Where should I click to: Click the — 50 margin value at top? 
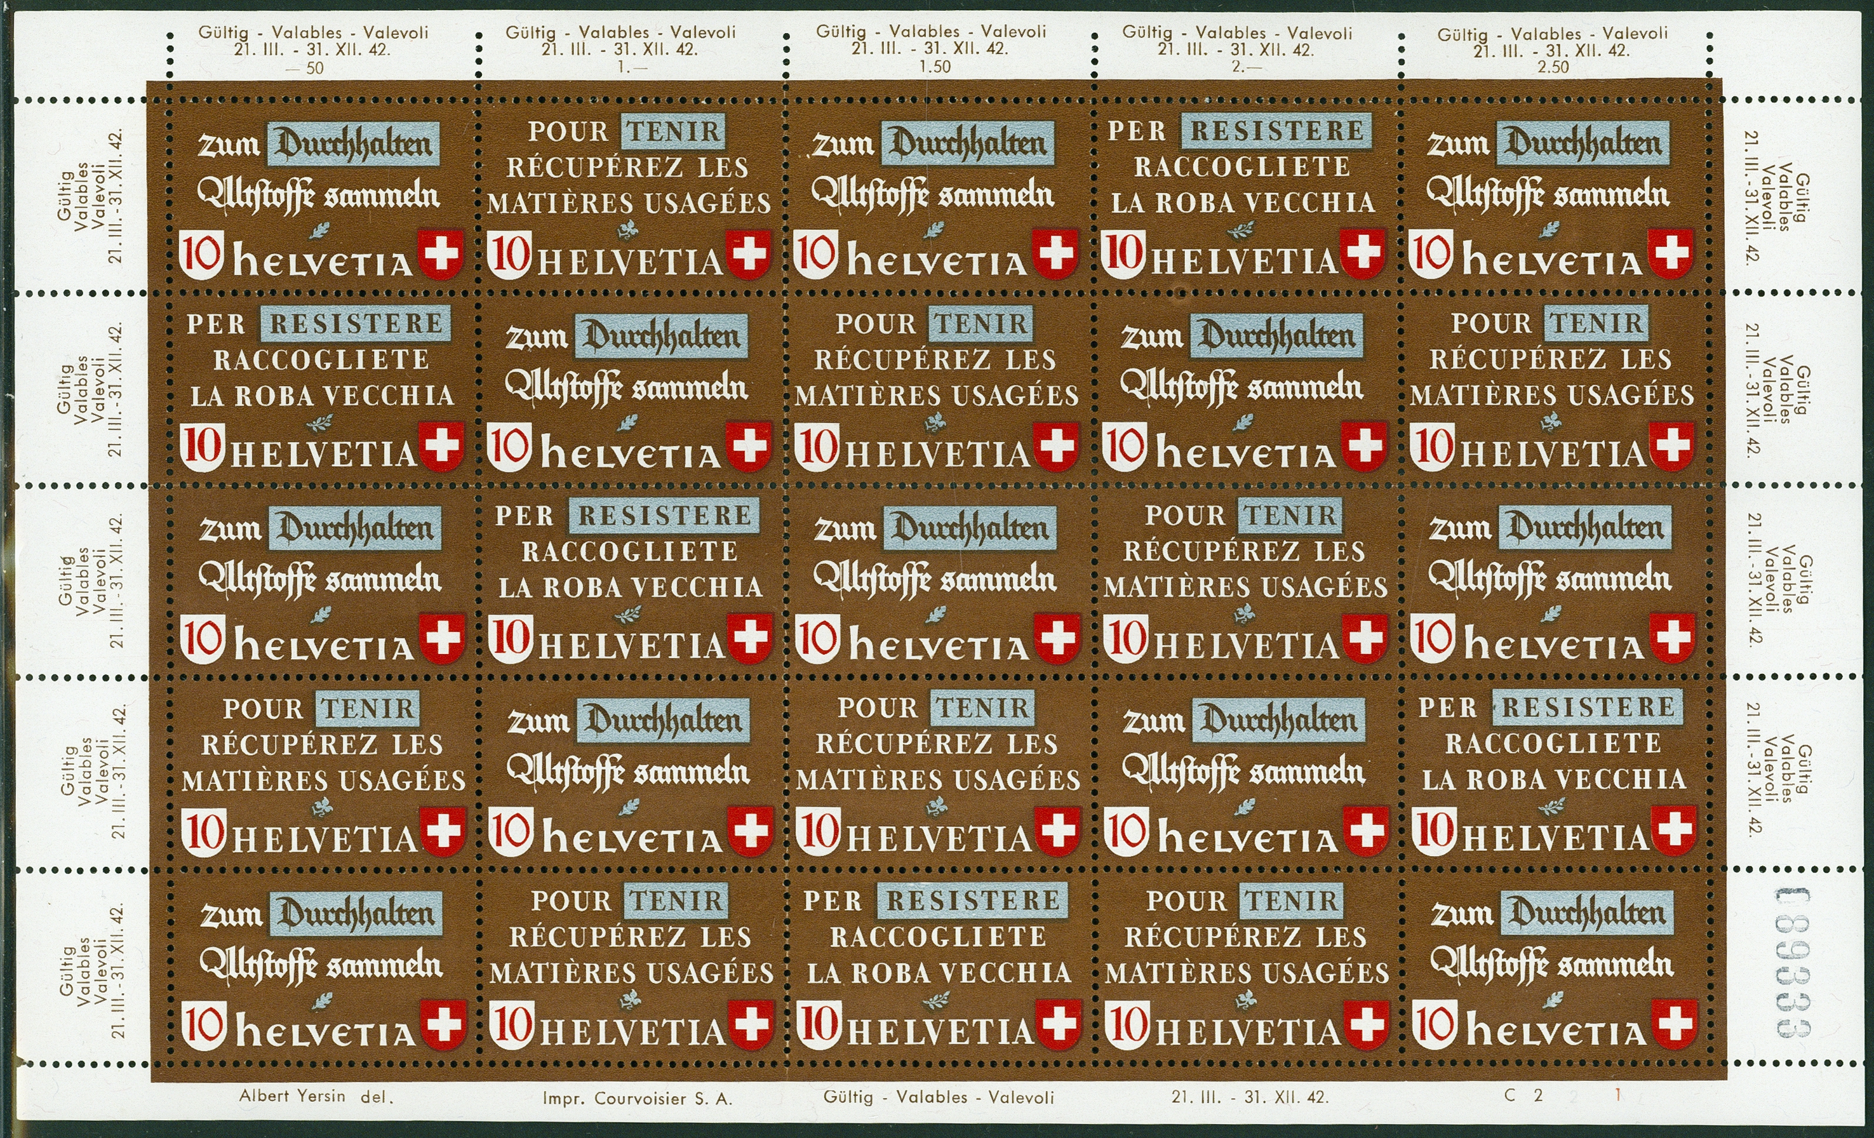point(305,69)
